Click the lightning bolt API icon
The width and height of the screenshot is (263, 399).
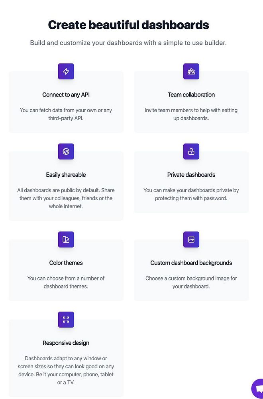click(x=66, y=71)
